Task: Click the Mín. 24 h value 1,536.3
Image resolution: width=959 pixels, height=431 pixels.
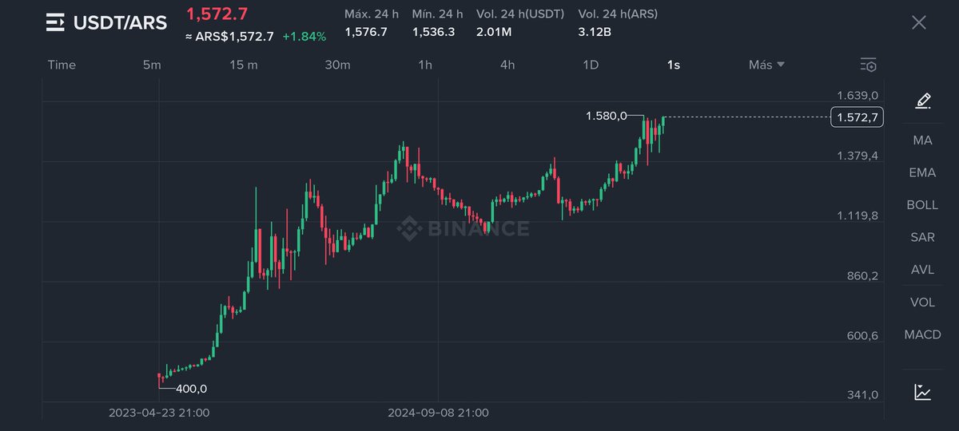Action: [x=433, y=32]
